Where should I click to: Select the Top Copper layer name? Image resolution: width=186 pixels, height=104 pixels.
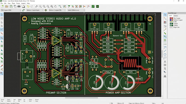pyautogui.click(x=177, y=18)
